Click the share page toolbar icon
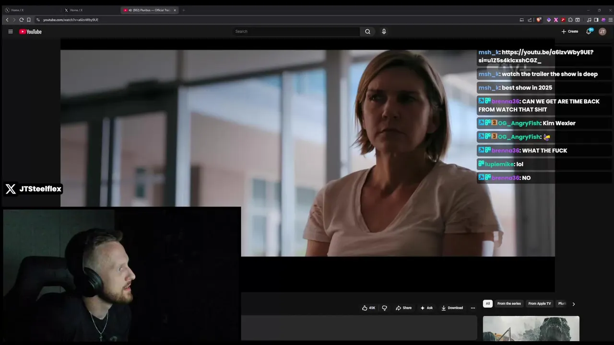The image size is (614, 345). [530, 20]
